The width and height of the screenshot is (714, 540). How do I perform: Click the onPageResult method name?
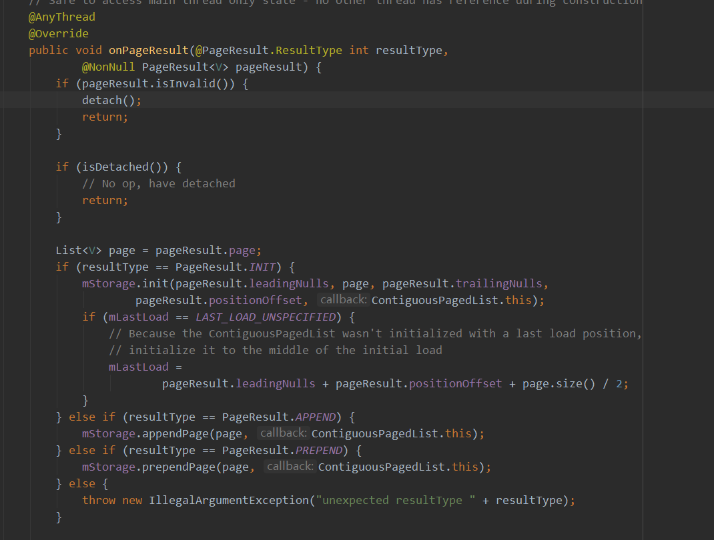click(148, 51)
